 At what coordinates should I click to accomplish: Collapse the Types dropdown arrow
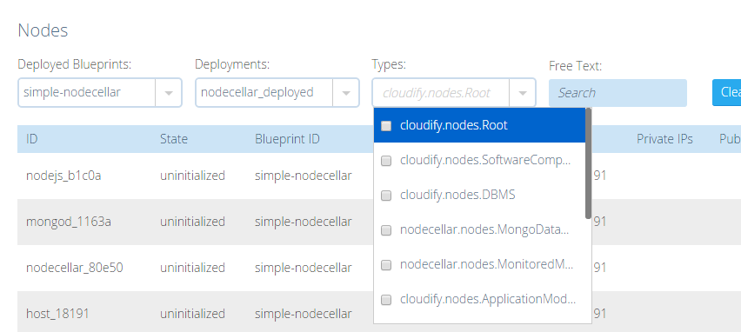[523, 93]
